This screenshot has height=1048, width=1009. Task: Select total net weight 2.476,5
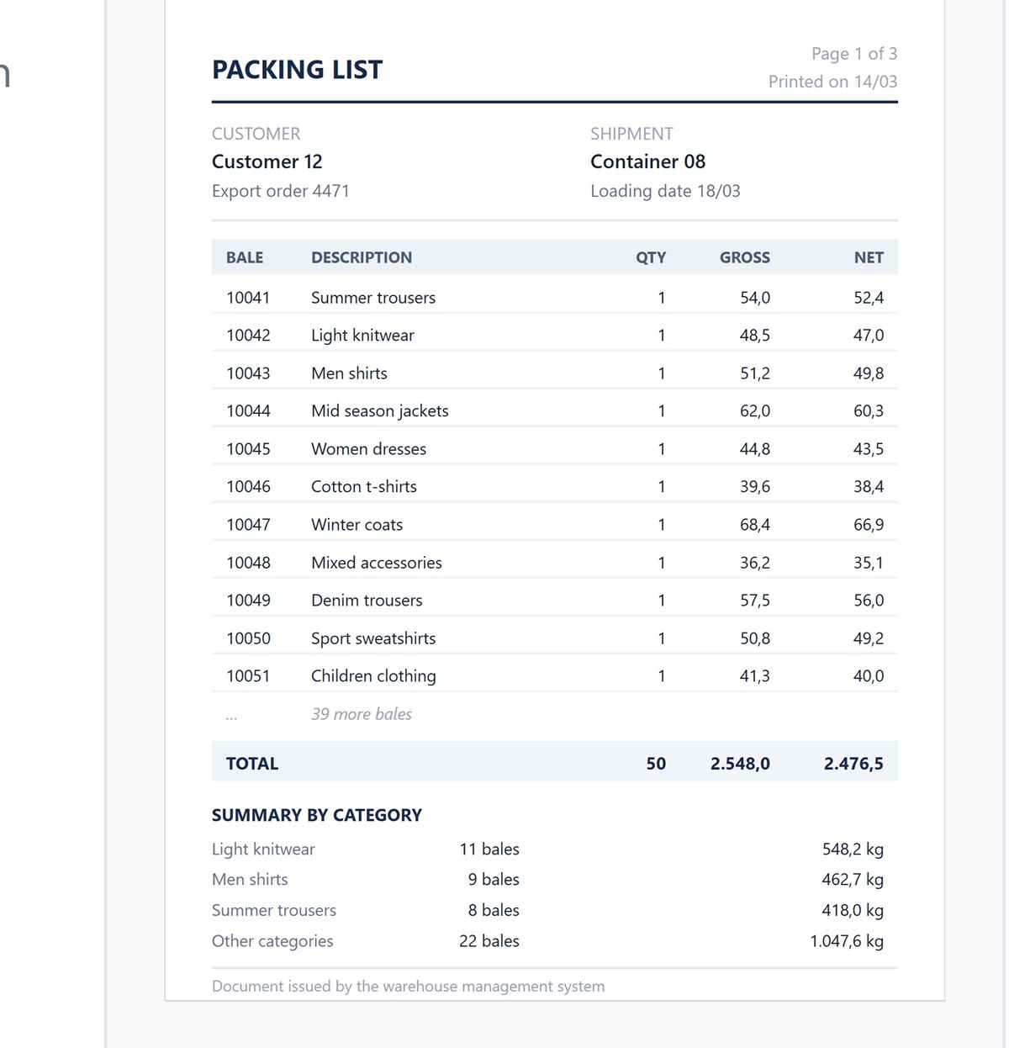[853, 764]
